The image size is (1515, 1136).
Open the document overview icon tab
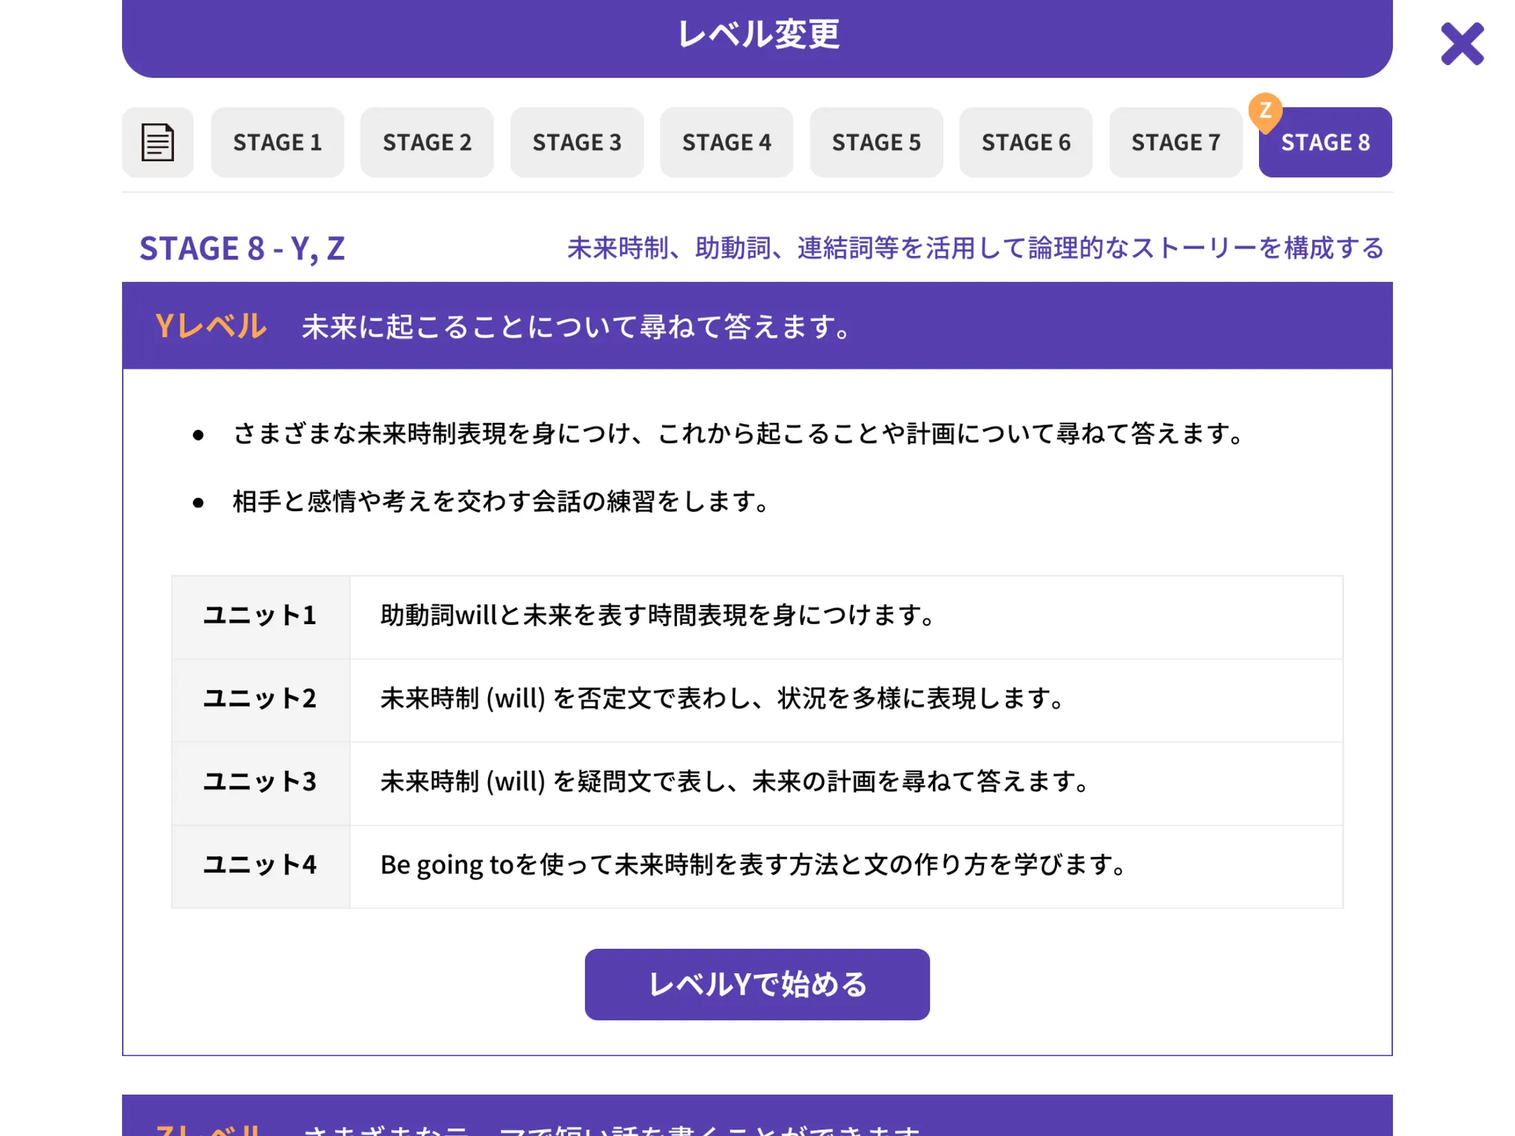pyautogui.click(x=158, y=142)
